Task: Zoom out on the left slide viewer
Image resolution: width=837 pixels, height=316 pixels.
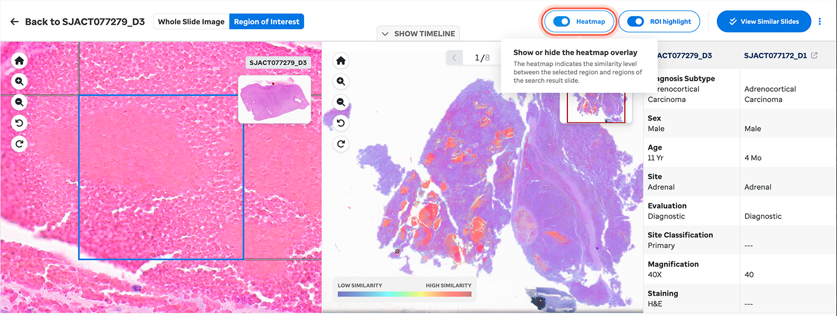Action: [x=19, y=102]
